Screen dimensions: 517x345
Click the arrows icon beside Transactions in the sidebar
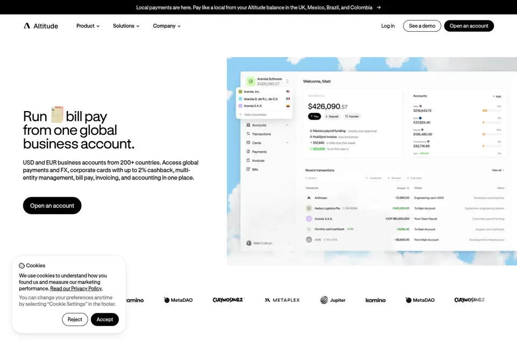[248, 134]
